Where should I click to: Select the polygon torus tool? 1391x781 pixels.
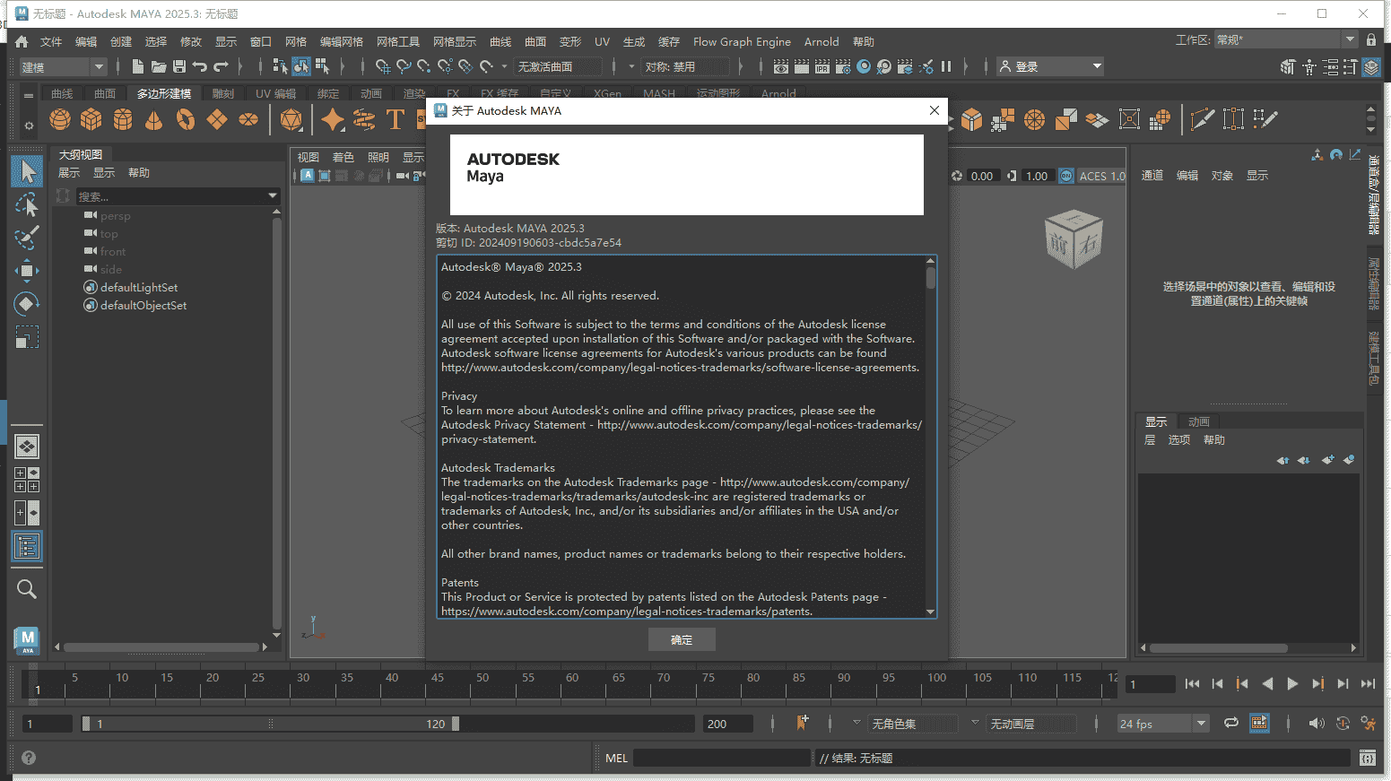click(186, 118)
